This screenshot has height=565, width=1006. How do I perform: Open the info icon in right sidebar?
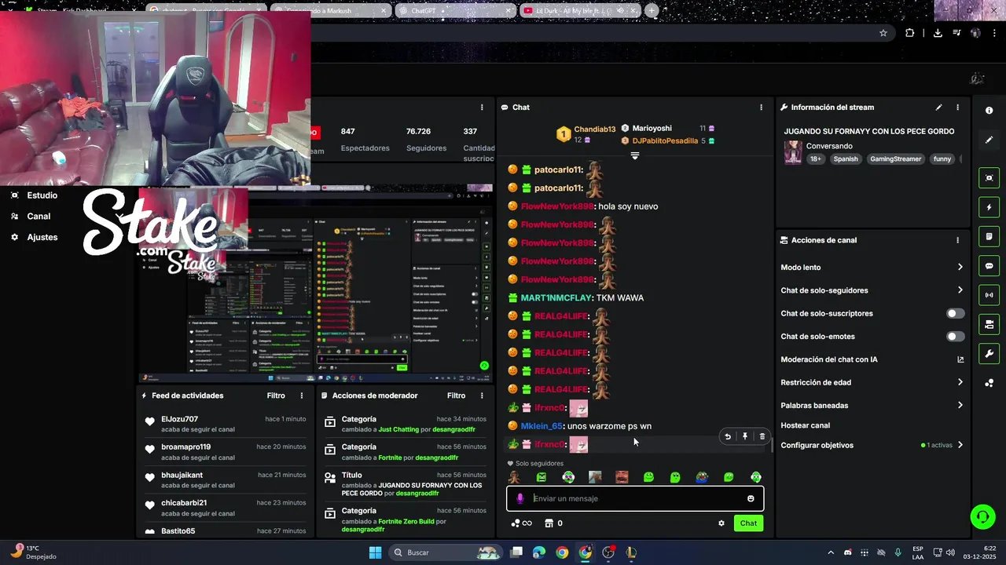click(989, 111)
